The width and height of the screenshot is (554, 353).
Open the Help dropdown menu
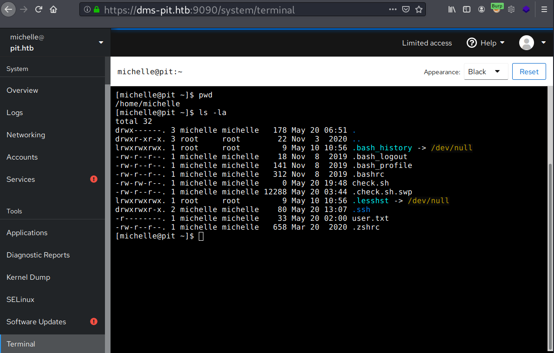(x=486, y=43)
